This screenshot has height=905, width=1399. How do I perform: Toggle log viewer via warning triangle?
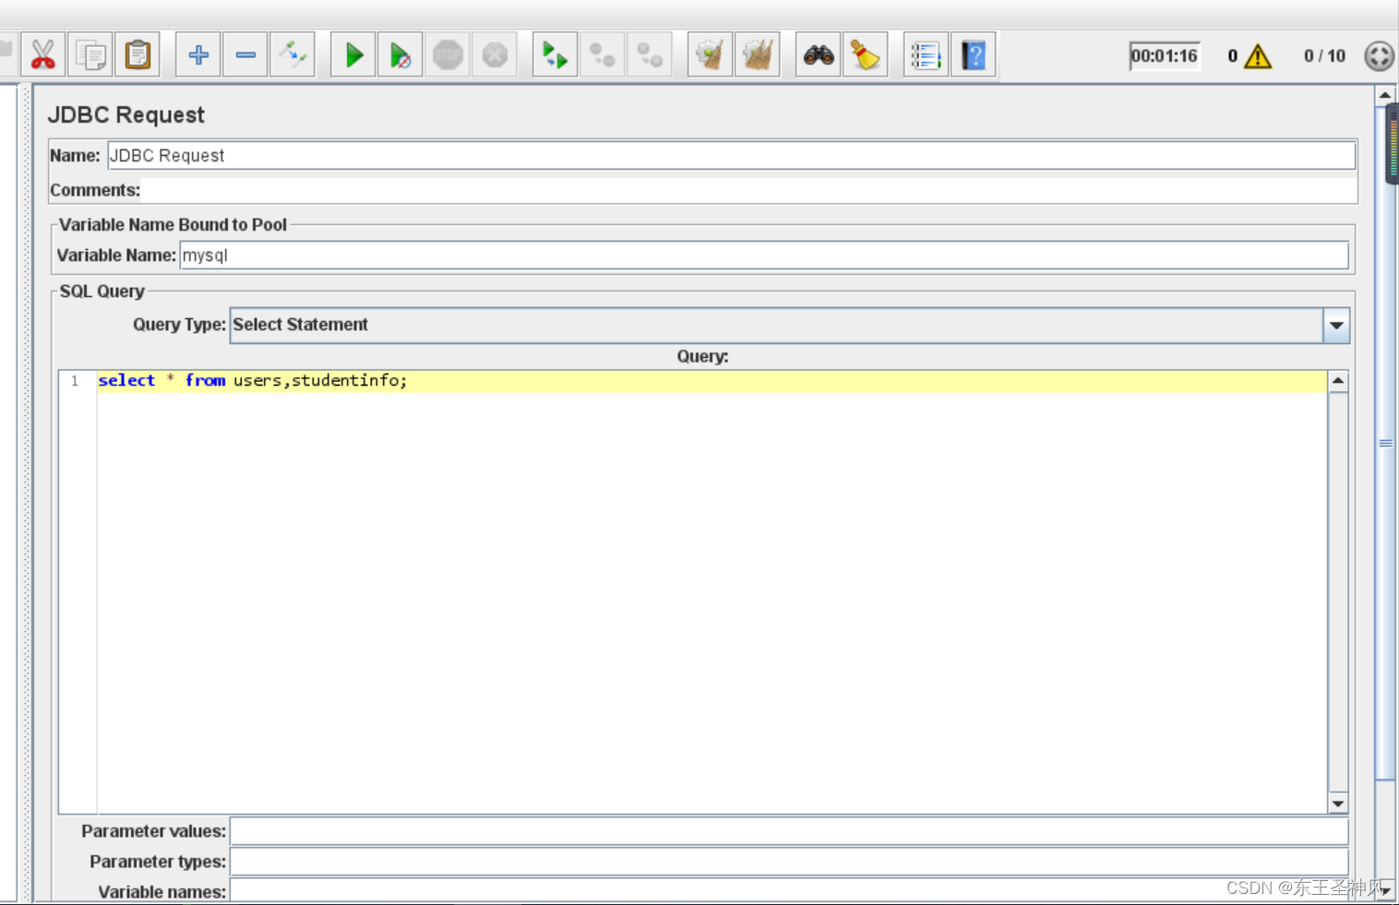click(x=1257, y=56)
